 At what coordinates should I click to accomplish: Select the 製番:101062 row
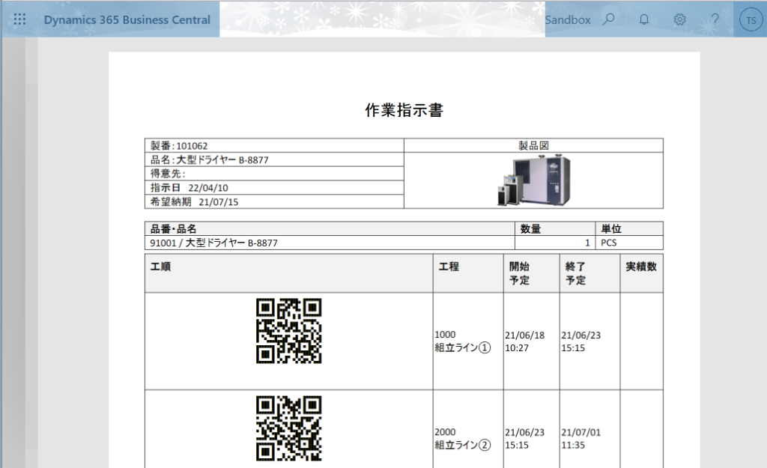click(274, 145)
